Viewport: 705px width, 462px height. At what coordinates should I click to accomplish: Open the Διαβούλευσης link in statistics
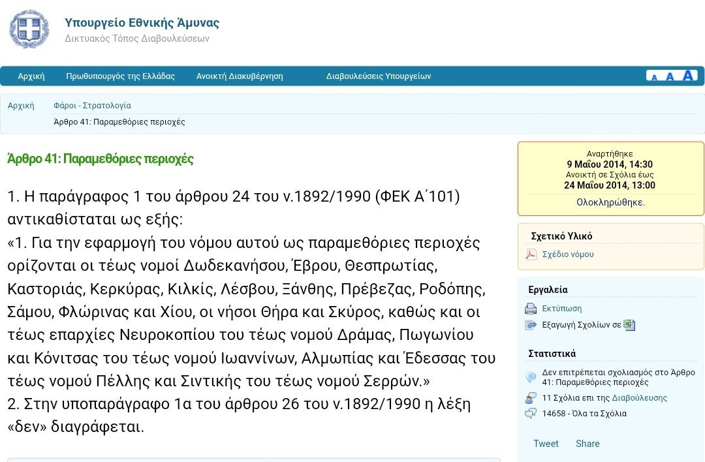click(x=639, y=398)
